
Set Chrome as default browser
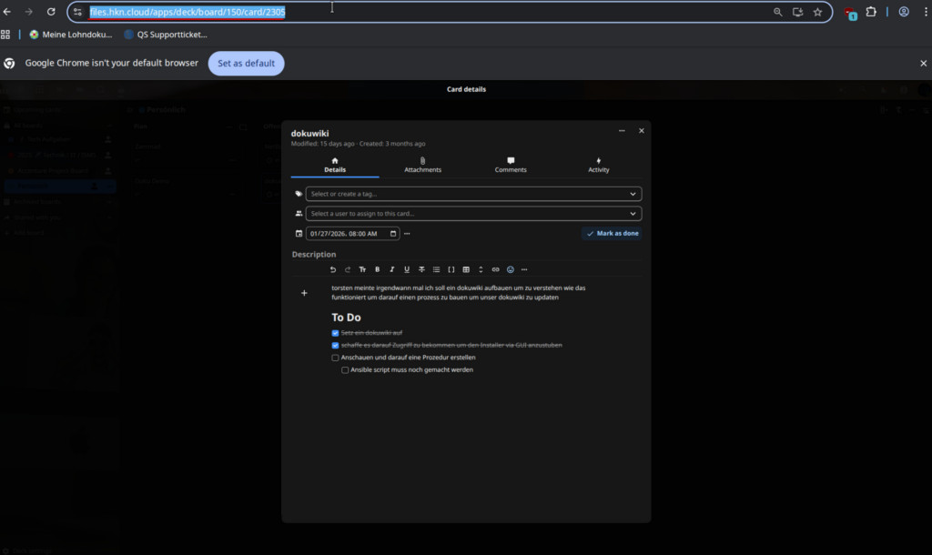pos(246,64)
